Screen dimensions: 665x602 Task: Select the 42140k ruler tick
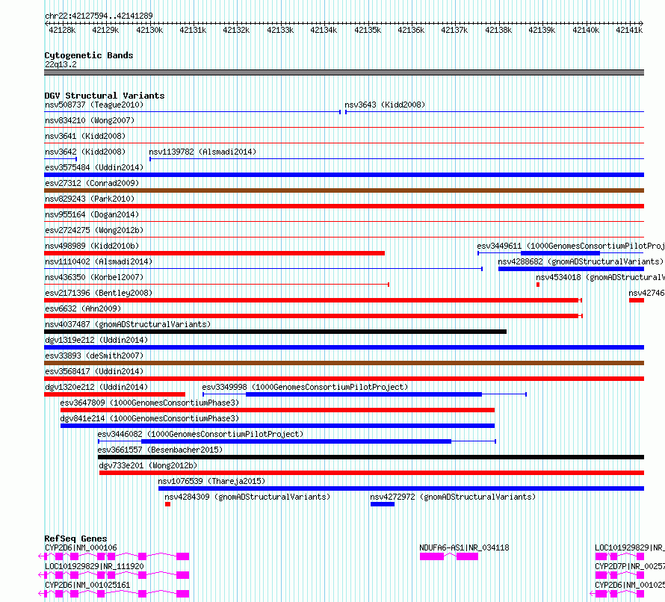click(586, 30)
